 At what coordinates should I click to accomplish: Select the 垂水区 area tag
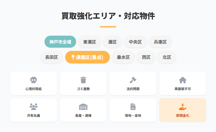click(x=123, y=57)
